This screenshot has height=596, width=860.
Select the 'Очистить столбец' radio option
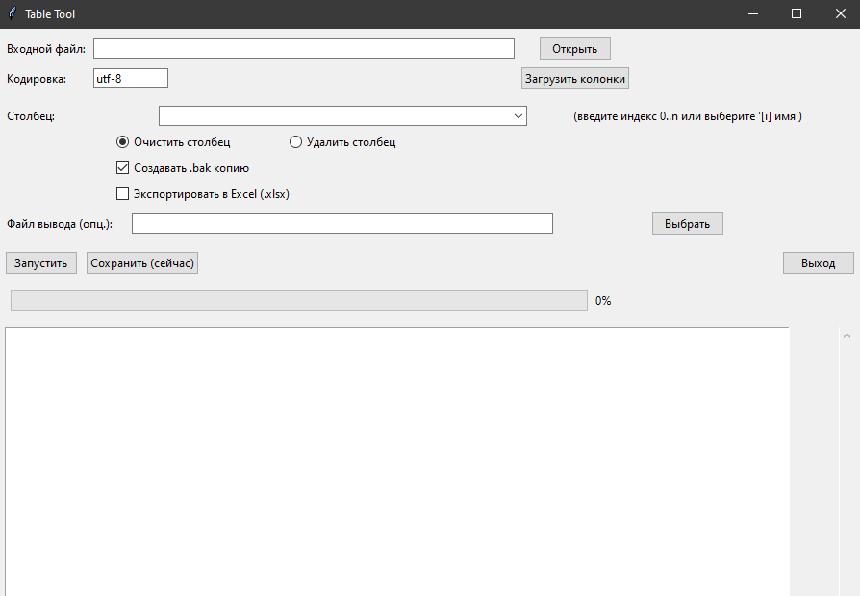(x=122, y=142)
